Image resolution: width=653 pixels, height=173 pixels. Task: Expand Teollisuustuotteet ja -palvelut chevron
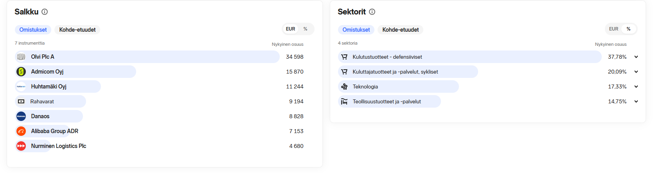[x=636, y=101]
